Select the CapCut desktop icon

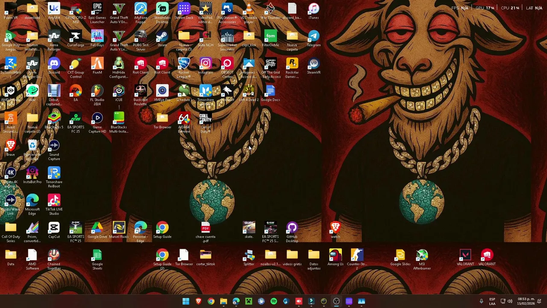[x=54, y=230]
